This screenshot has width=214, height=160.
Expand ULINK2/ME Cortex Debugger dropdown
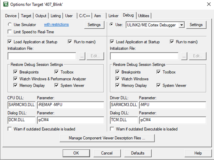coord(182,25)
